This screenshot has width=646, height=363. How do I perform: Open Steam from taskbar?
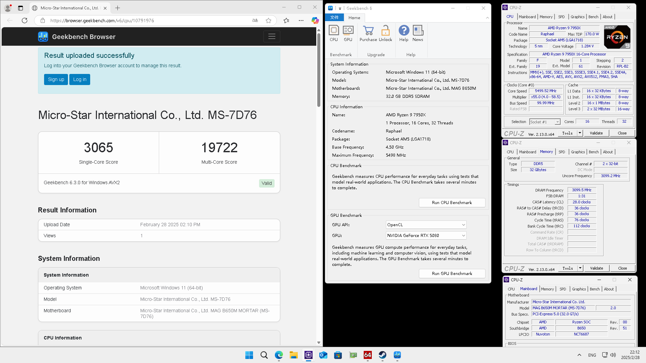[x=383, y=355]
